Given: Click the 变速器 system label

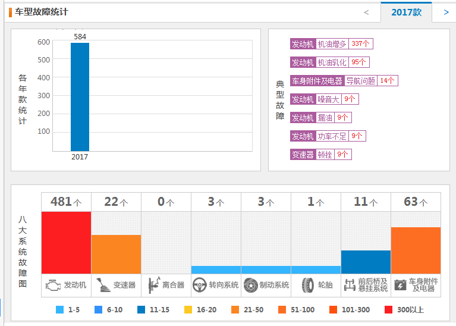Looking at the screenshot, I should pos(124,285).
